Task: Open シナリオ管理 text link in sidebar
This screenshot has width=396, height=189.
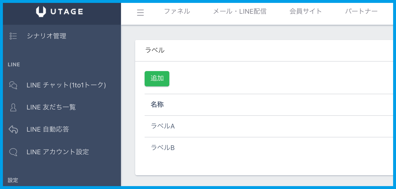Action: (47, 36)
